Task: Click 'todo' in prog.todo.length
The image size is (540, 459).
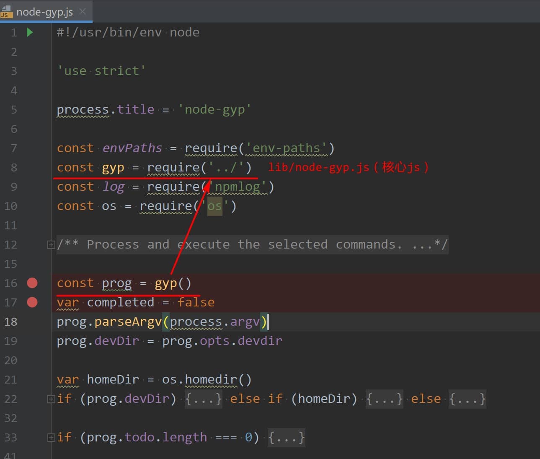Action: coord(140,437)
